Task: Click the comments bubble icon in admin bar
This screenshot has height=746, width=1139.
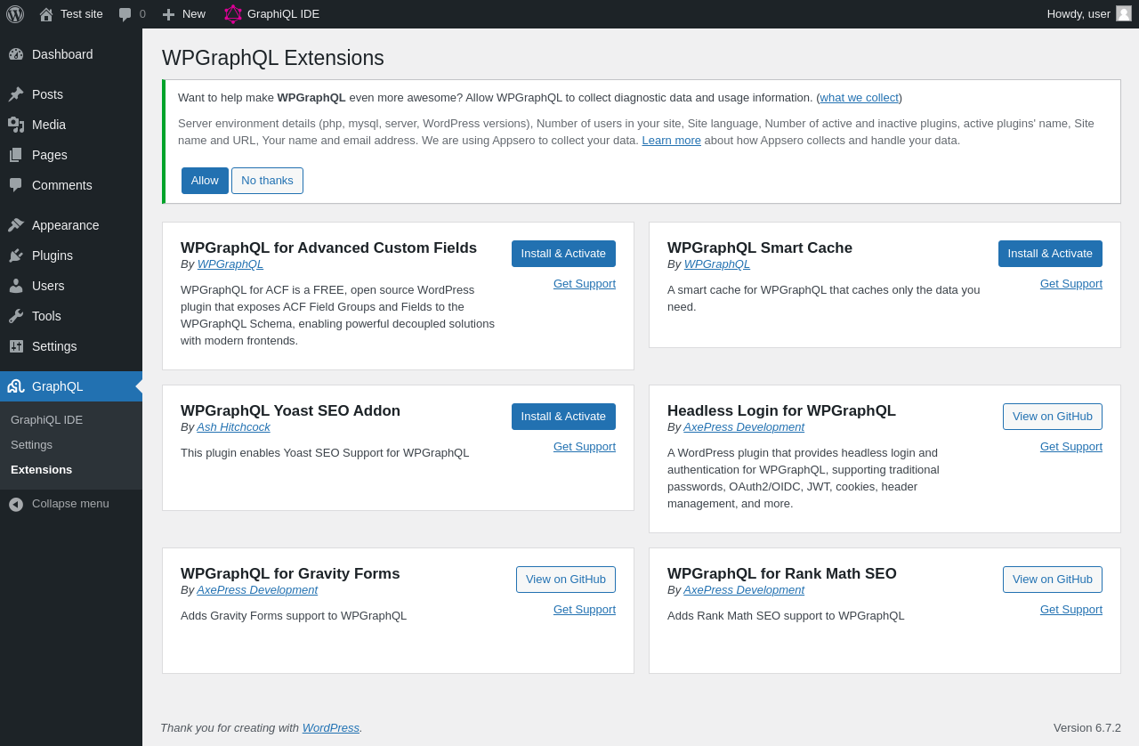Action: click(125, 14)
